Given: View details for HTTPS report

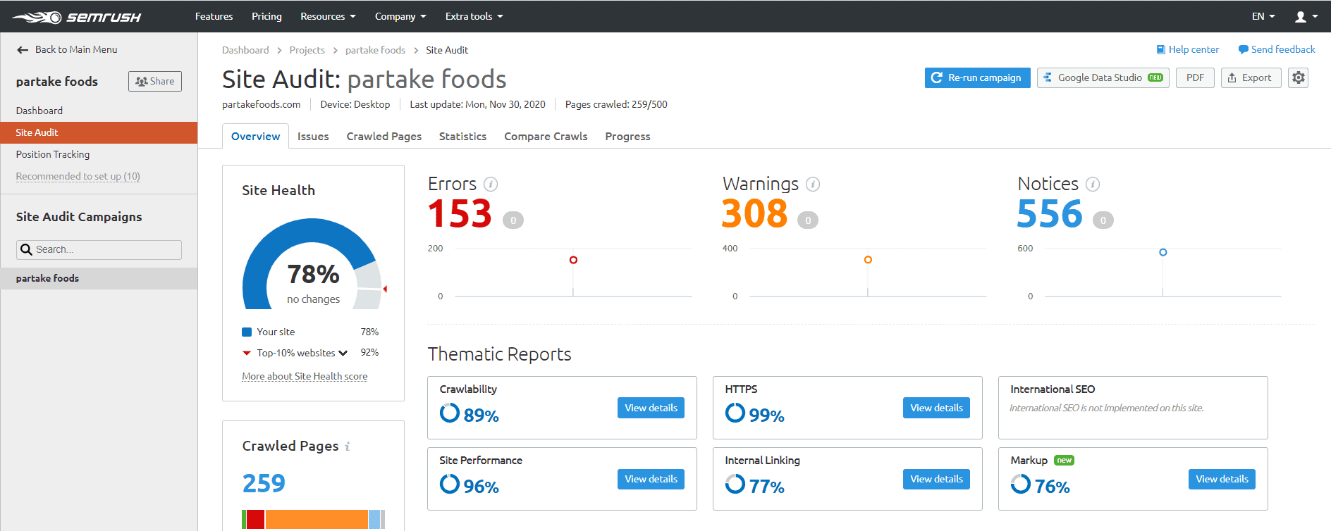Looking at the screenshot, I should [936, 408].
